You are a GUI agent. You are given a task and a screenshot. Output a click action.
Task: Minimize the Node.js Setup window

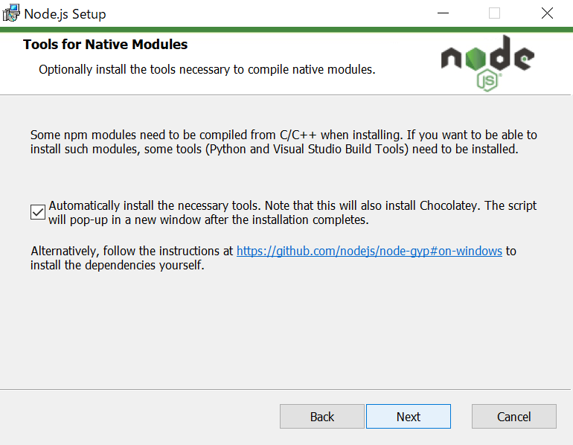tap(443, 13)
